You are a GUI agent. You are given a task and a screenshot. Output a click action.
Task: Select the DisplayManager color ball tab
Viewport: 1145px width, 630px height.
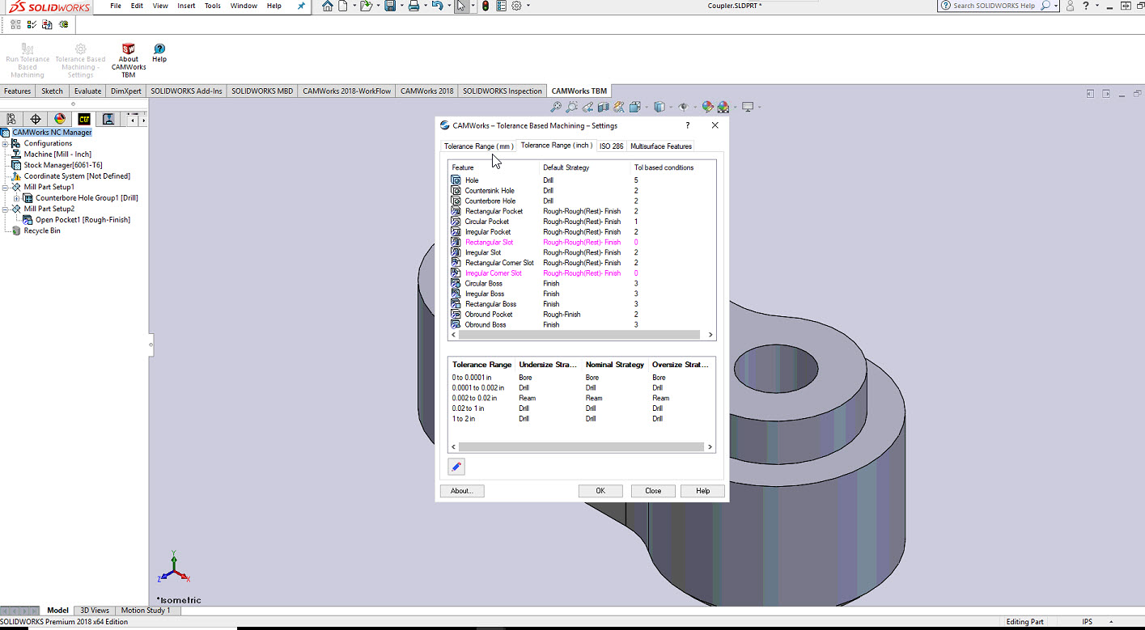point(60,119)
